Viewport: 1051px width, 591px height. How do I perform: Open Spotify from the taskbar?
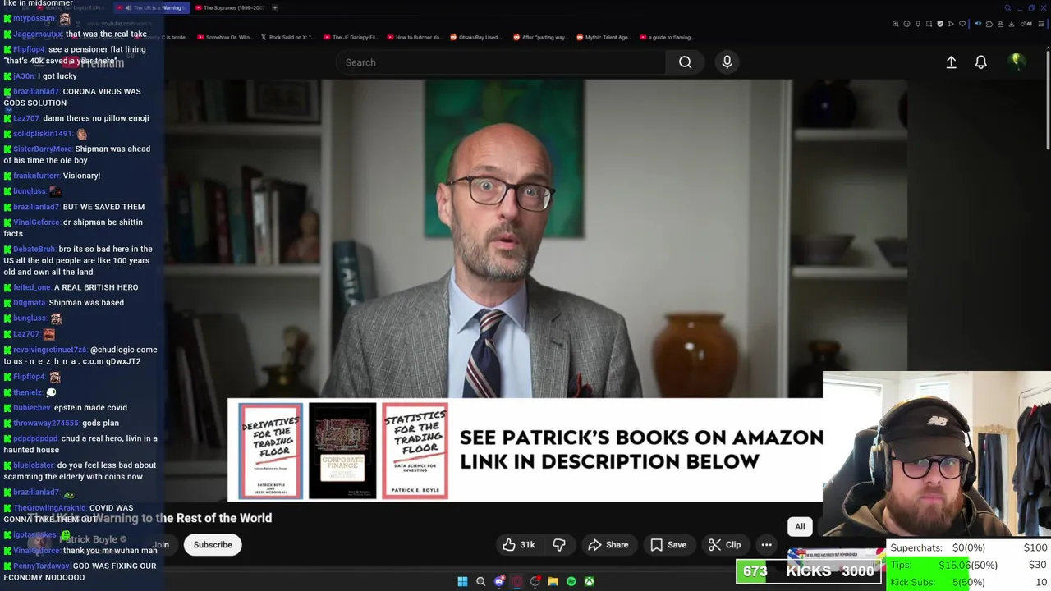[571, 581]
